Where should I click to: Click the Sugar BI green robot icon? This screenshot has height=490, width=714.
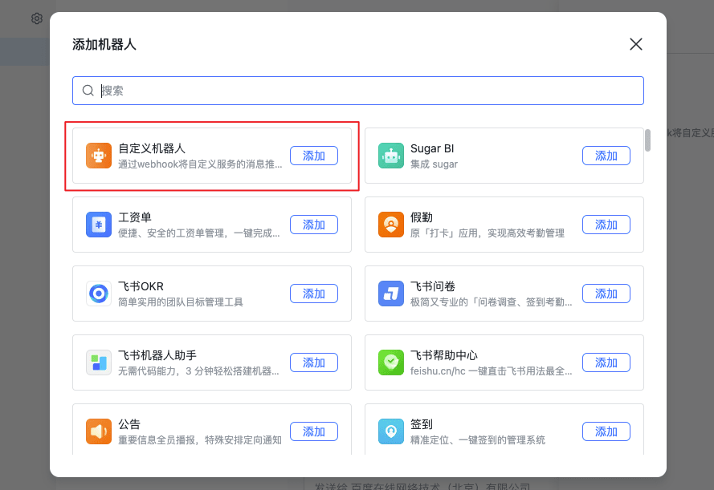[x=390, y=156]
